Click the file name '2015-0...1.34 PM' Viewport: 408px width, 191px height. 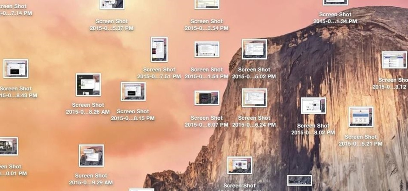(335, 21)
